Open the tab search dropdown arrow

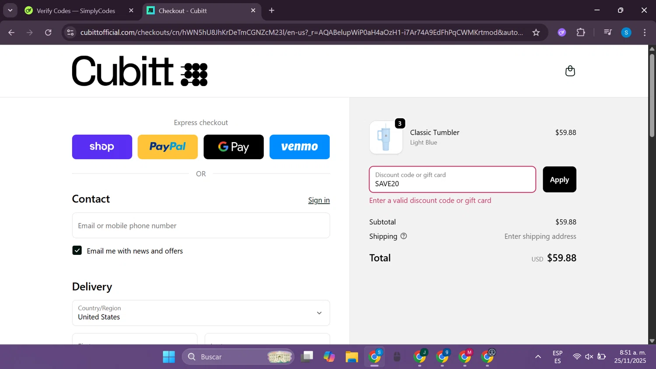point(10,10)
